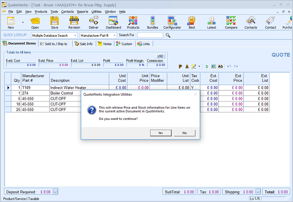
Task: Expand the Multiple Database Search dropdown
Action: click(75, 35)
